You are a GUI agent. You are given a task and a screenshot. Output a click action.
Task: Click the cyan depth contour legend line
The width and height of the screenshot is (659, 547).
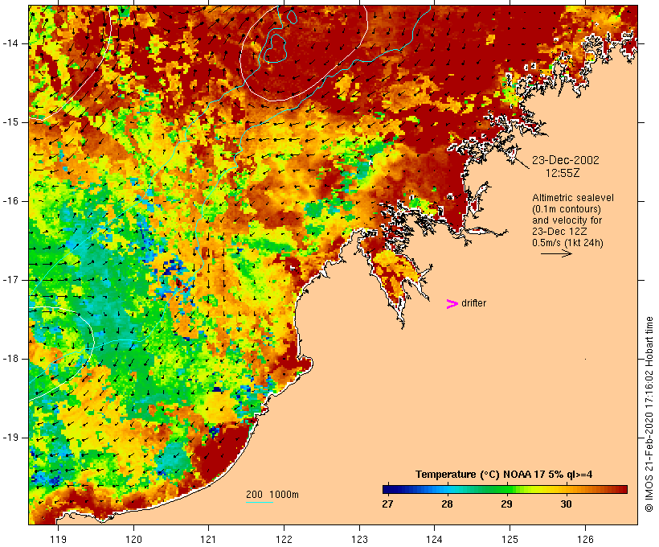[260, 502]
